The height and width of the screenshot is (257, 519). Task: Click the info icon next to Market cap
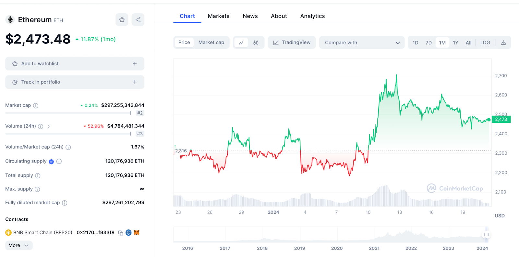coord(36,106)
